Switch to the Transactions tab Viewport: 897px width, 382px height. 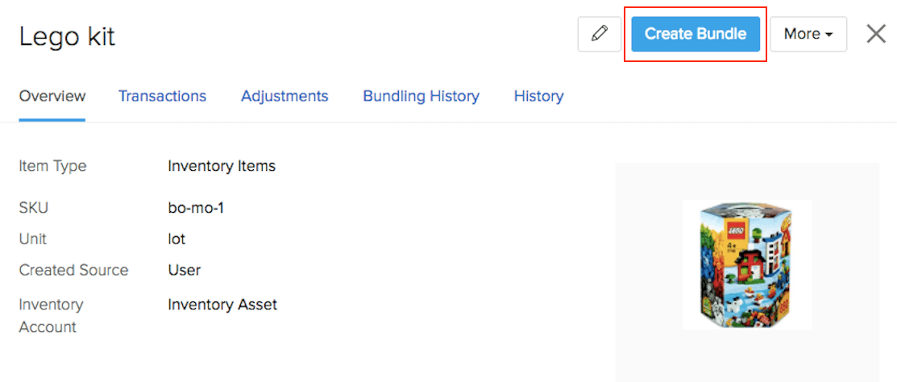(162, 96)
